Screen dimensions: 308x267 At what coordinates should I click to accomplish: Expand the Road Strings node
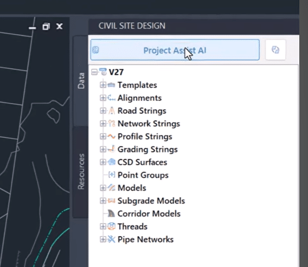102,111
